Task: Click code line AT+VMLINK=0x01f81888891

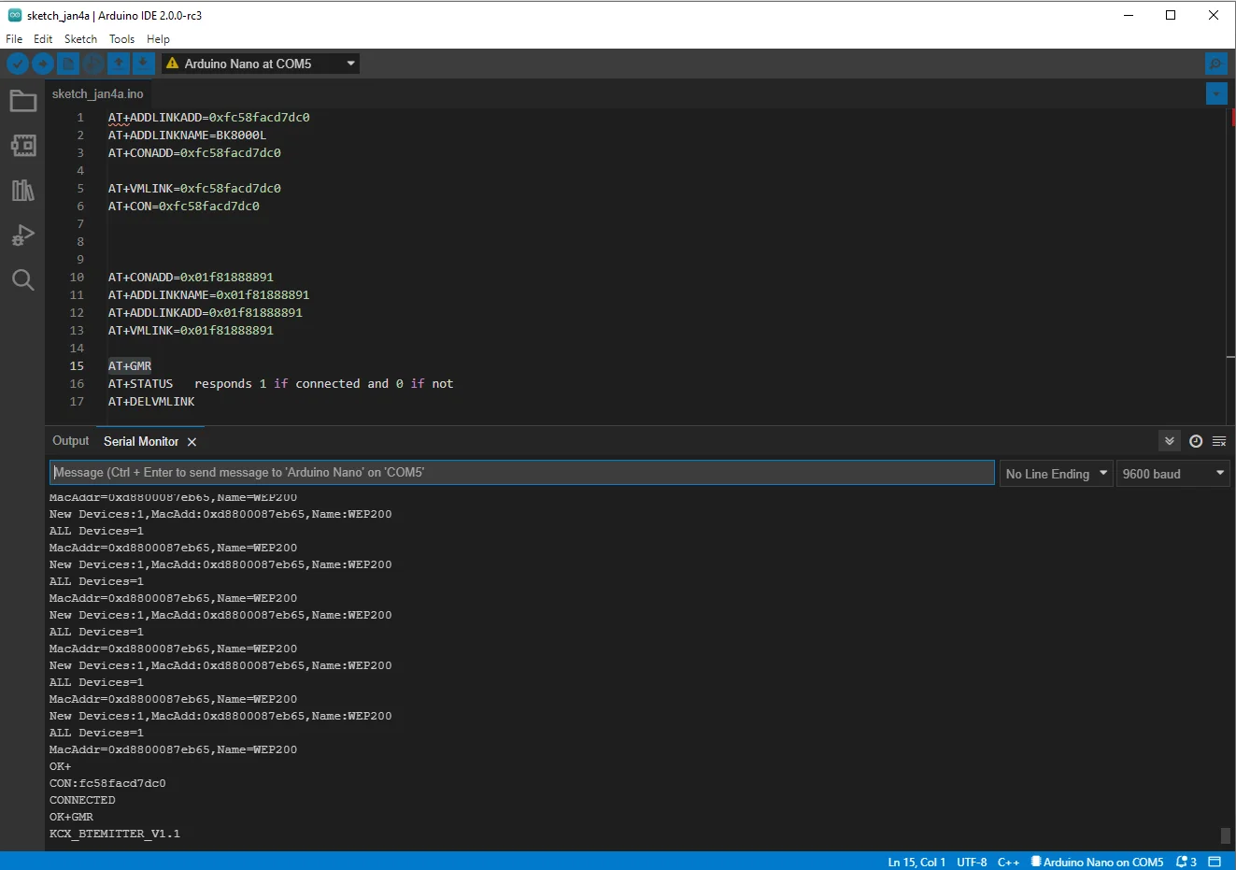Action: click(191, 331)
